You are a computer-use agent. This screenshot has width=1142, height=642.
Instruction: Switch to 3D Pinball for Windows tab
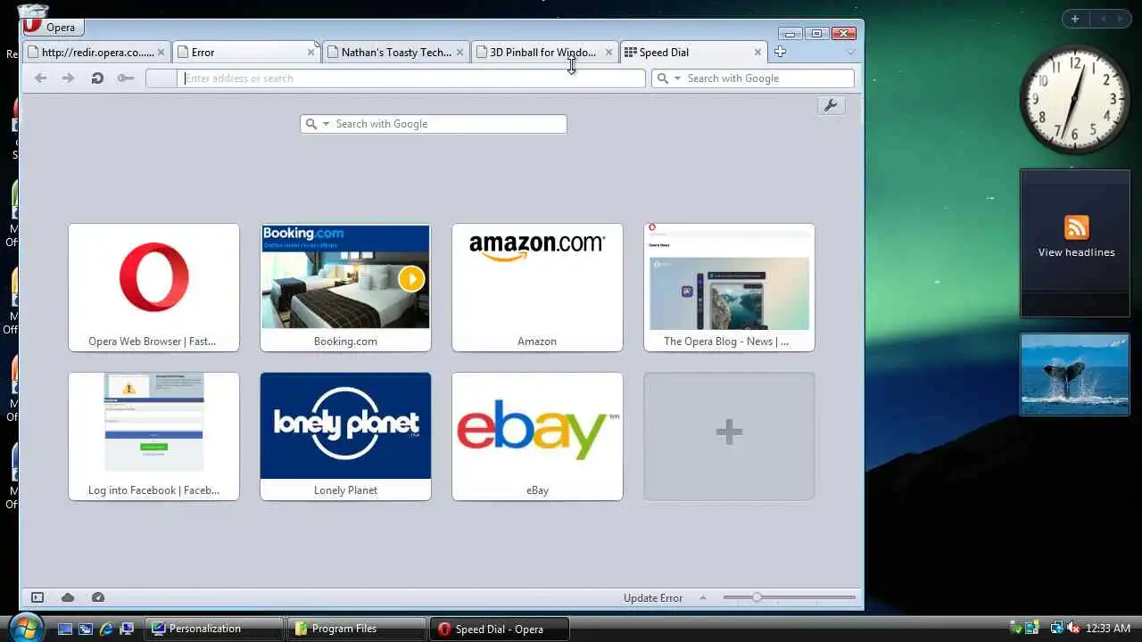point(544,53)
